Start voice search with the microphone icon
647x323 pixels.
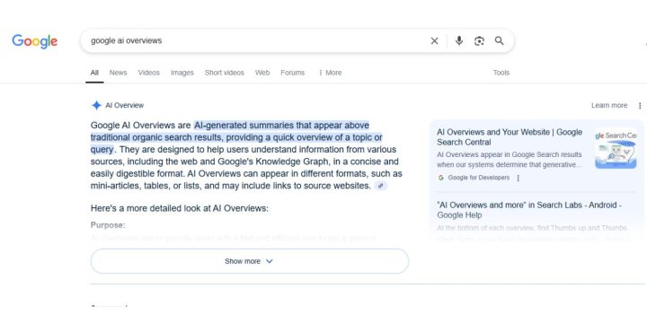(459, 40)
